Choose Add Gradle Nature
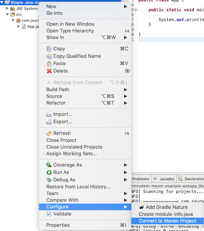 click(x=168, y=207)
